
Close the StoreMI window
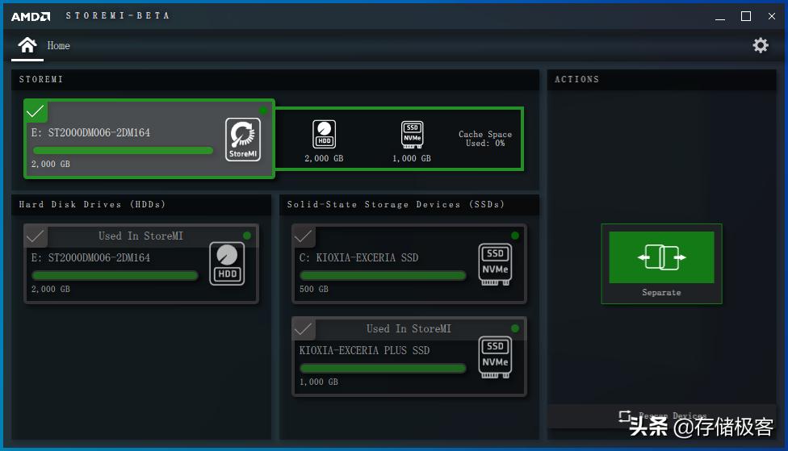coord(771,17)
